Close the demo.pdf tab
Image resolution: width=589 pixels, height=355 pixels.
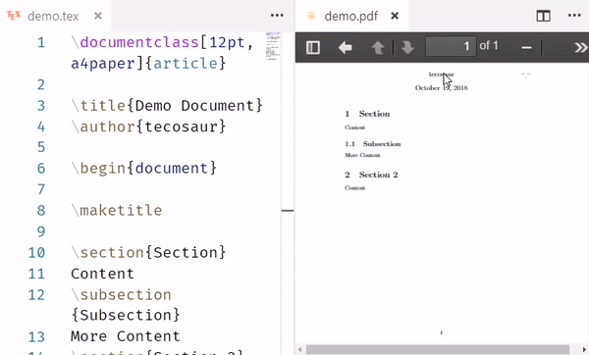tap(395, 16)
